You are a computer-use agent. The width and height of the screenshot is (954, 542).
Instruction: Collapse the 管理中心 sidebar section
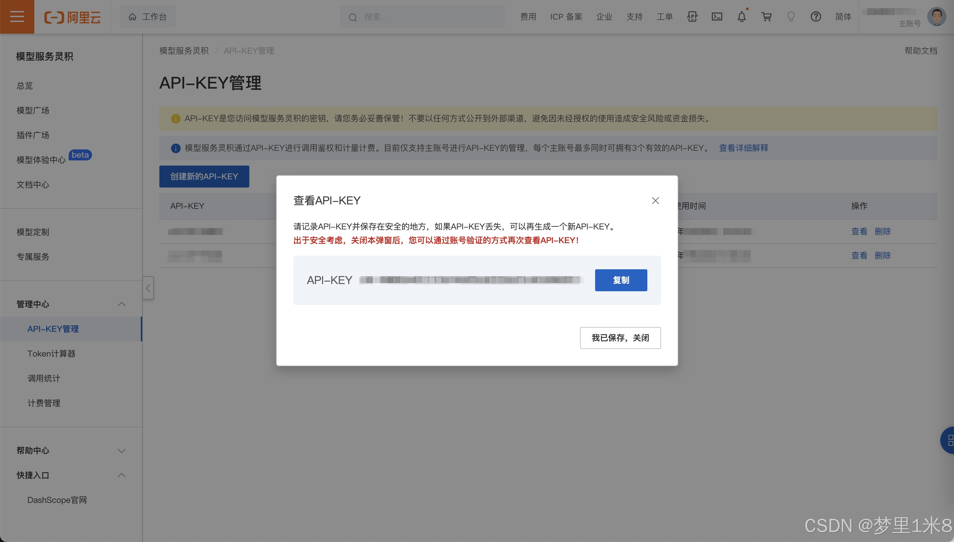[x=121, y=304]
